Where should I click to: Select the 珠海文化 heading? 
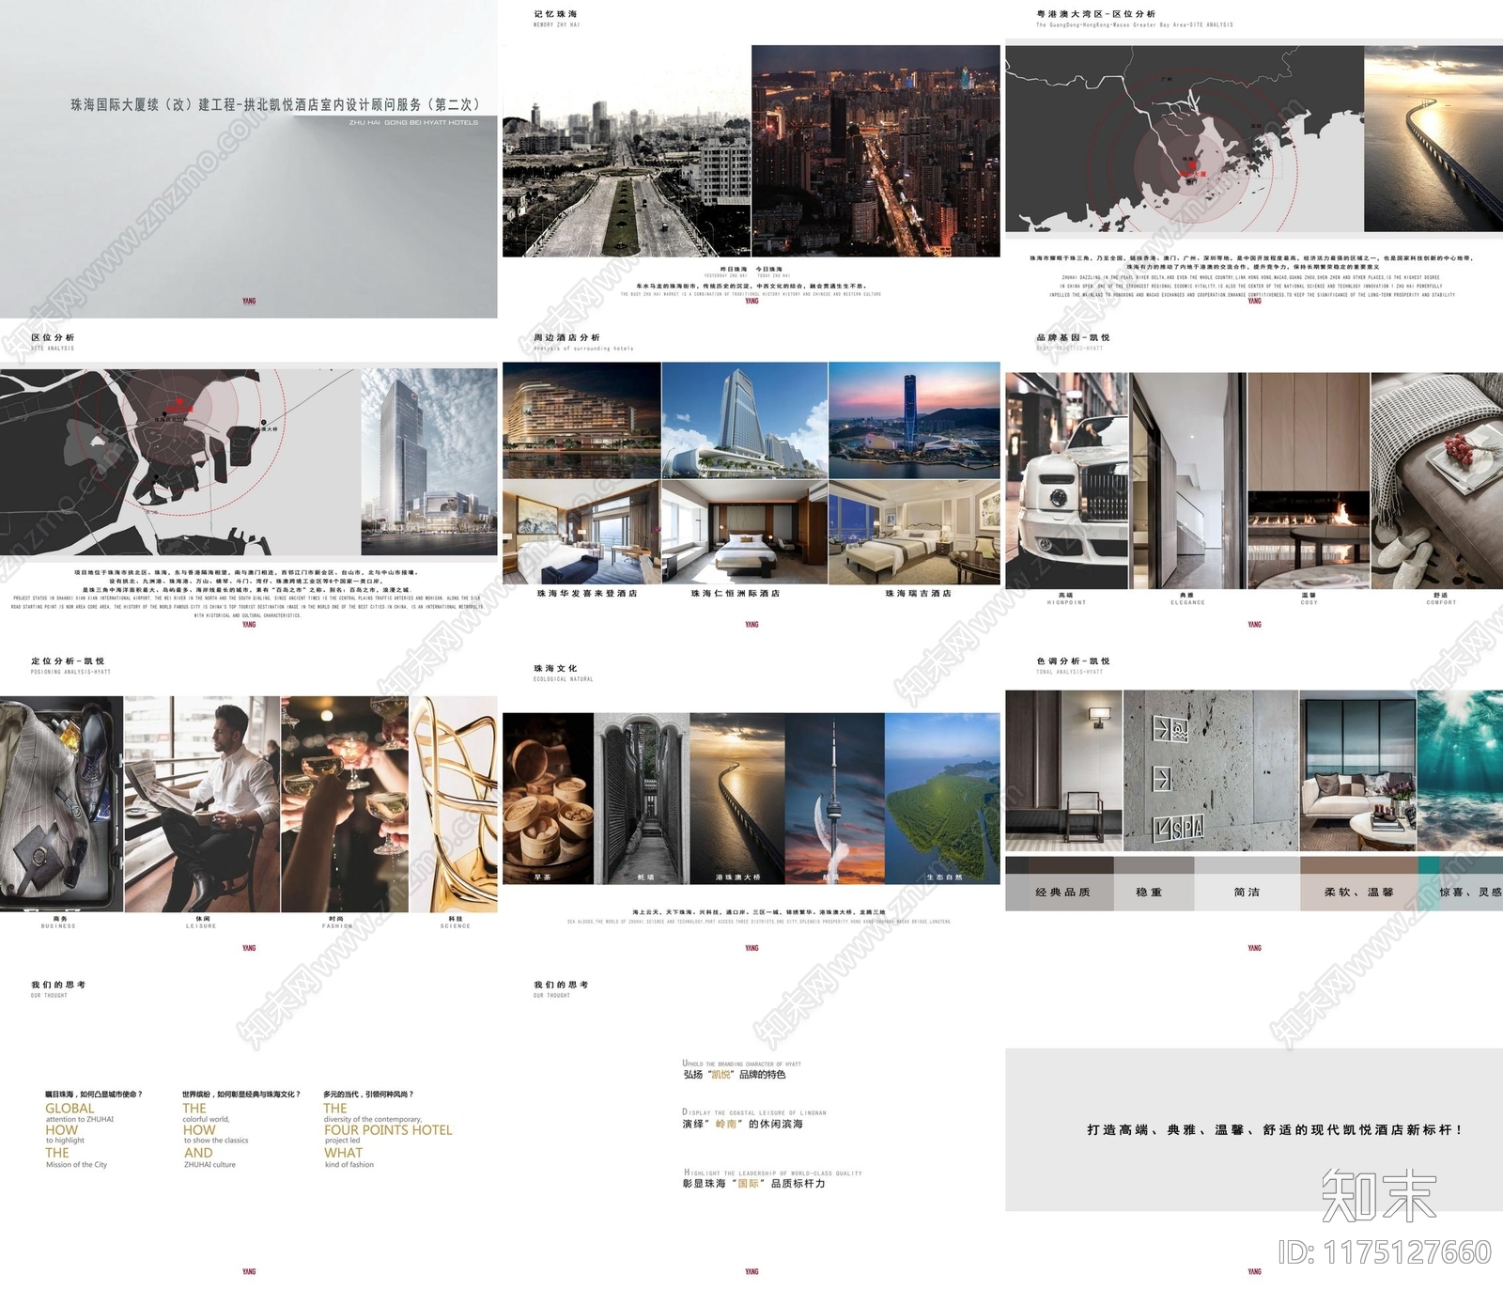coord(556,668)
